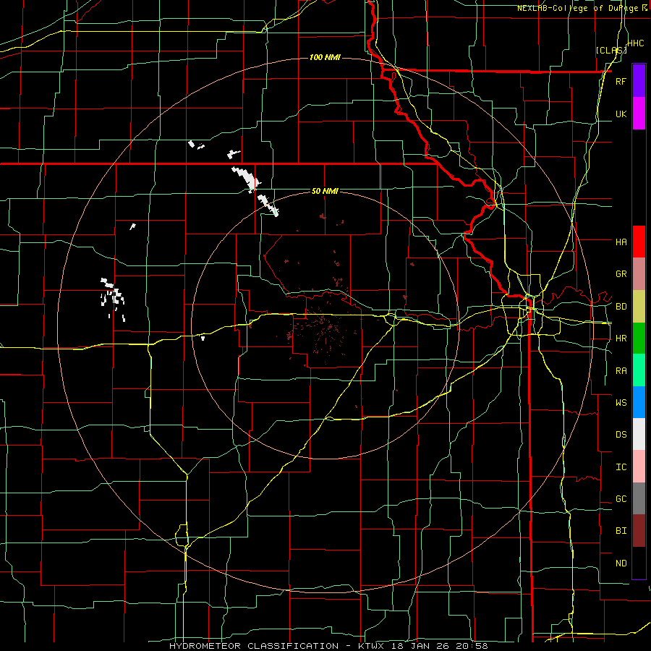This screenshot has height=651, width=651.
Task: Click the UK magenta legend swatch
Action: tap(639, 114)
